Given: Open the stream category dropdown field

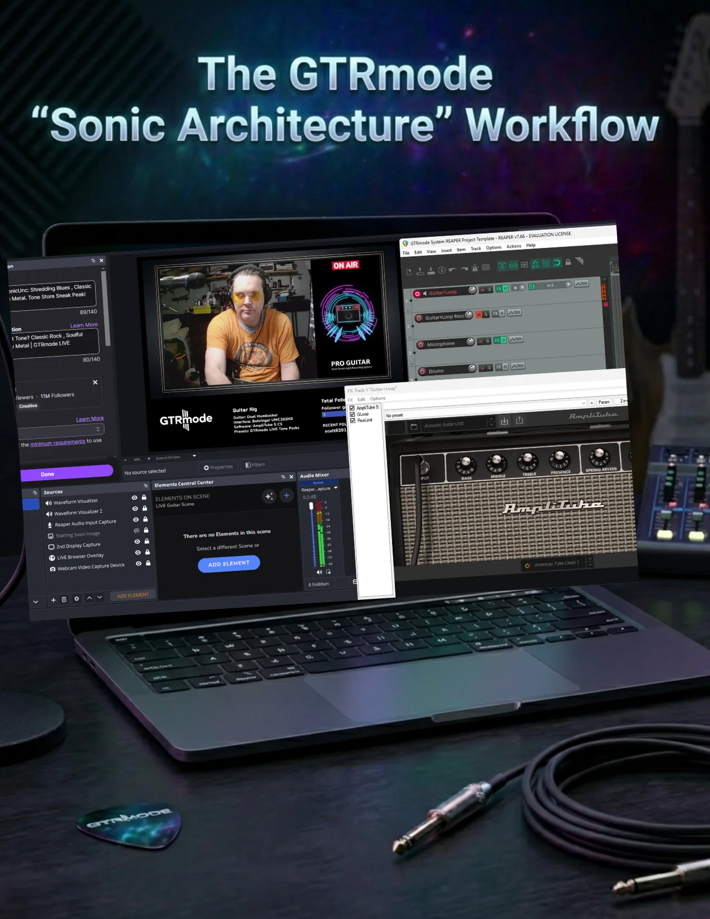Looking at the screenshot, I should pyautogui.click(x=61, y=431).
